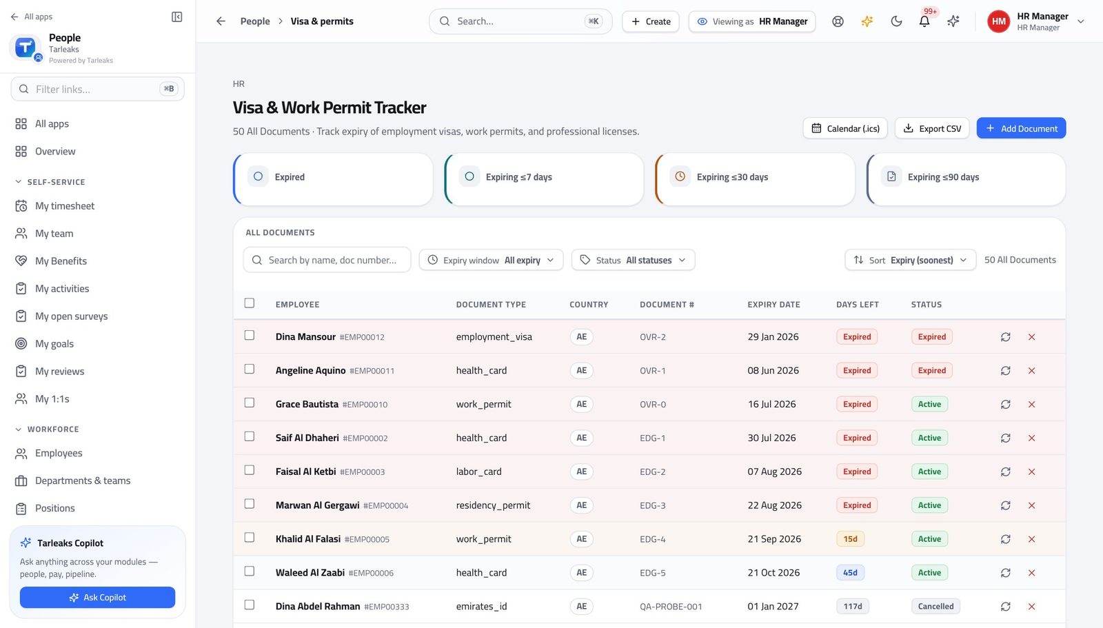
Task: Delete Angeline Aquino's document row
Action: (1032, 371)
